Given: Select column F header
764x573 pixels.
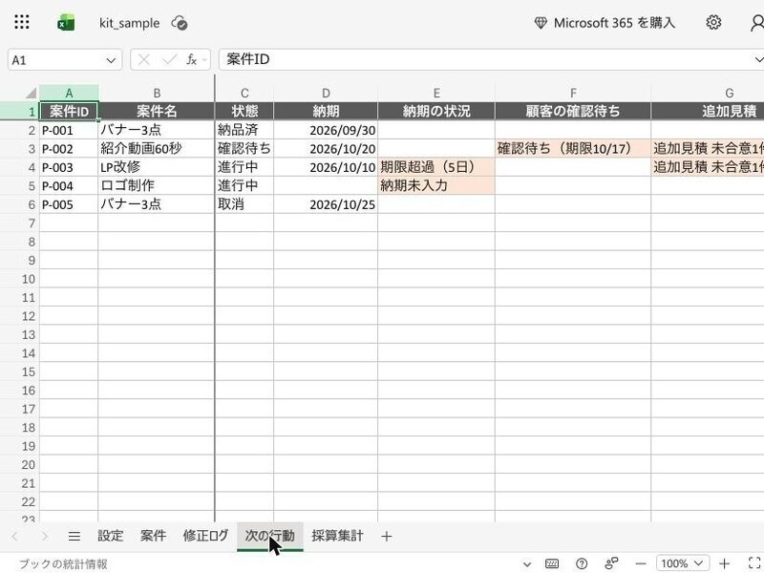Looking at the screenshot, I should (x=573, y=93).
